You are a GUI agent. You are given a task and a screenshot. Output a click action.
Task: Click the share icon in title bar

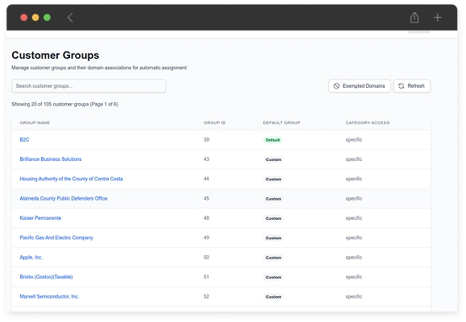coord(414,18)
